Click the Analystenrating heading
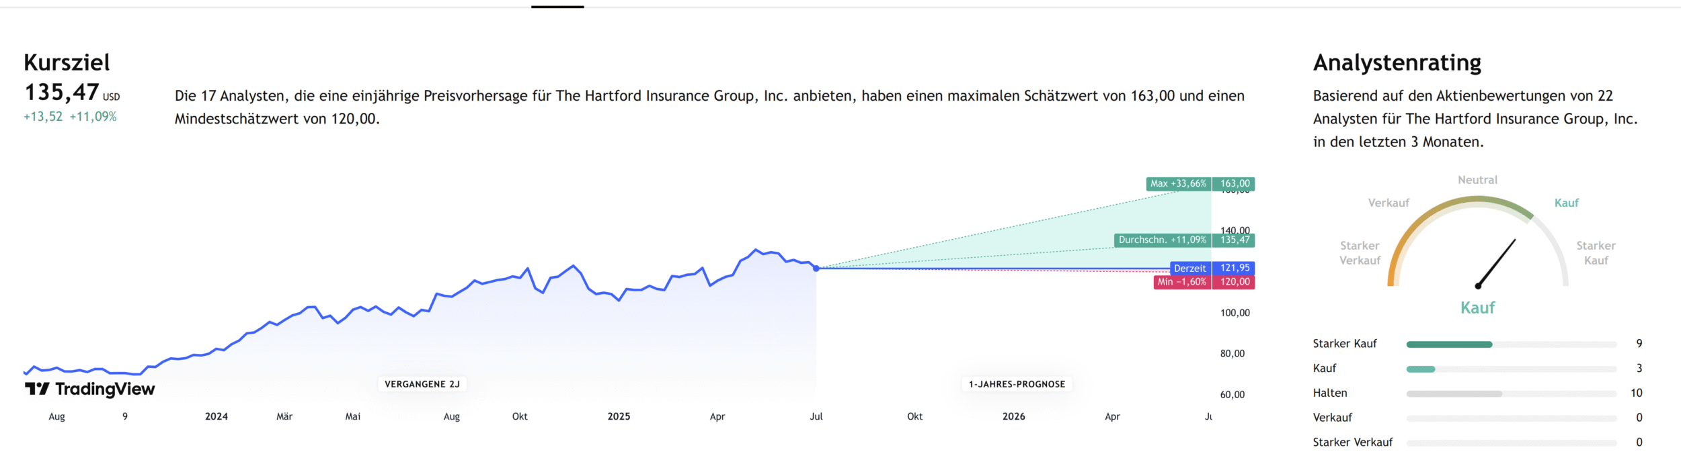The image size is (1681, 472). point(1397,62)
